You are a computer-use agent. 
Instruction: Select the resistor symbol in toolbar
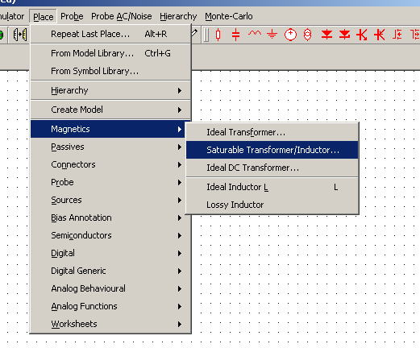point(218,35)
